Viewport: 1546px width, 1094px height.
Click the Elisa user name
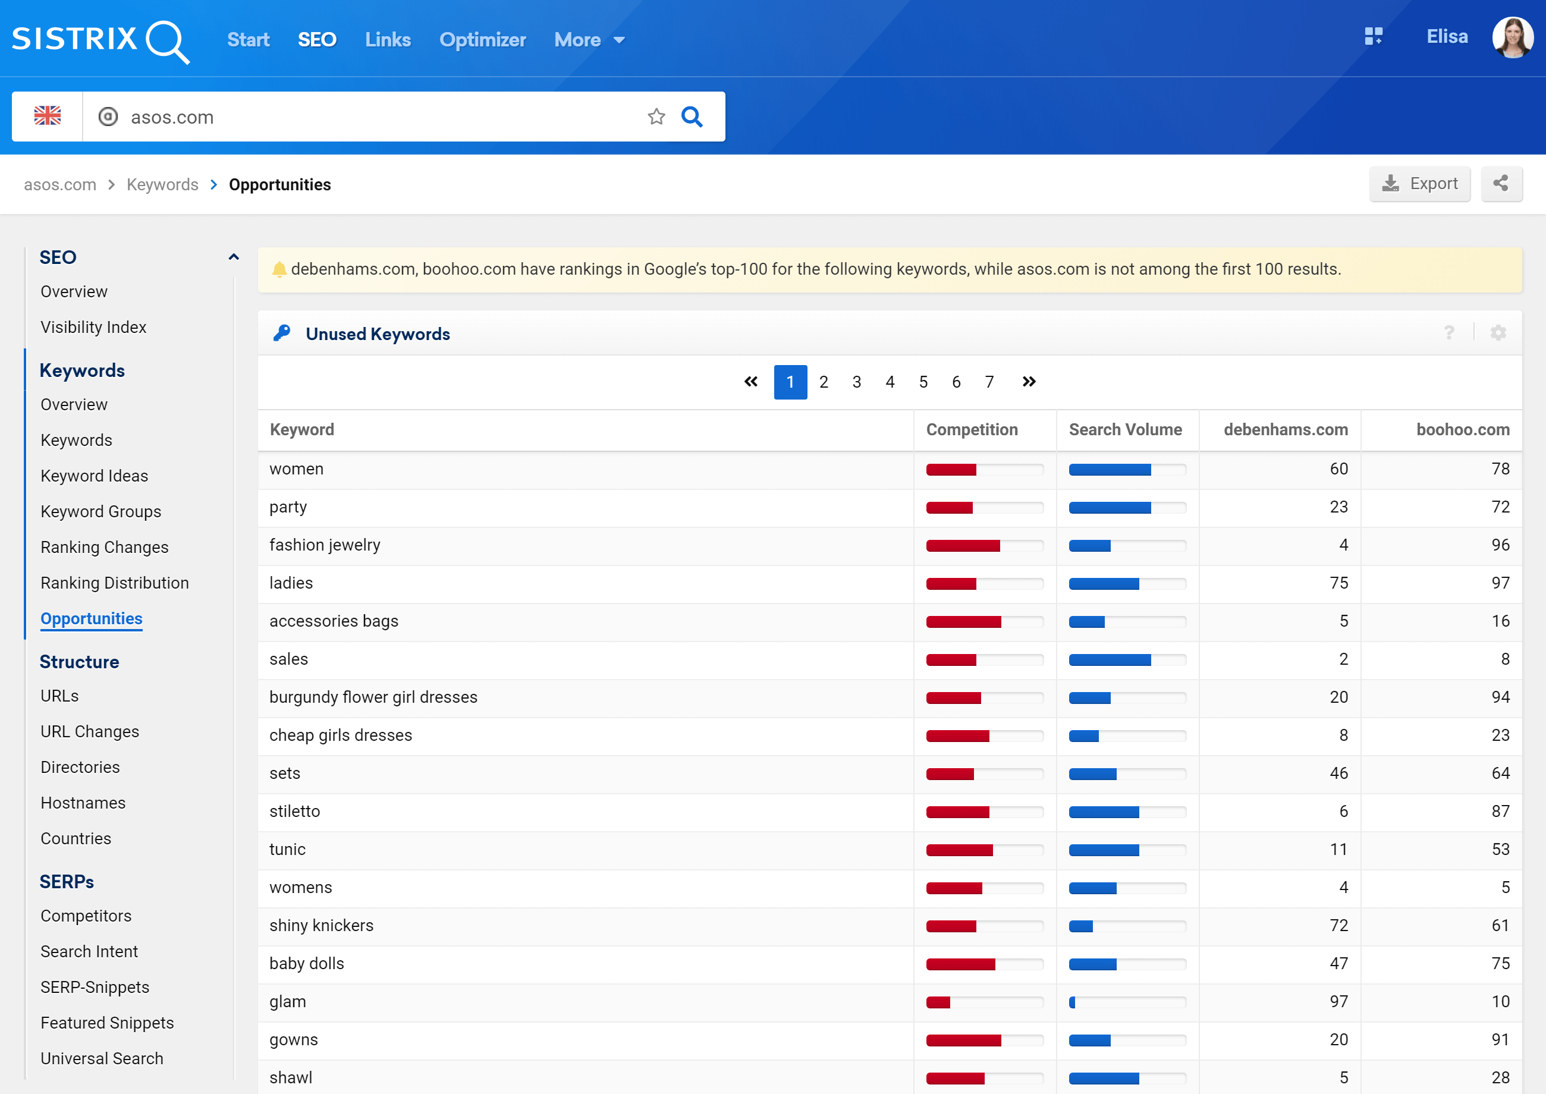click(1447, 36)
